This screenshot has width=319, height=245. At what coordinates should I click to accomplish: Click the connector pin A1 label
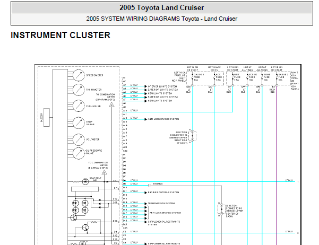[x=124, y=78]
